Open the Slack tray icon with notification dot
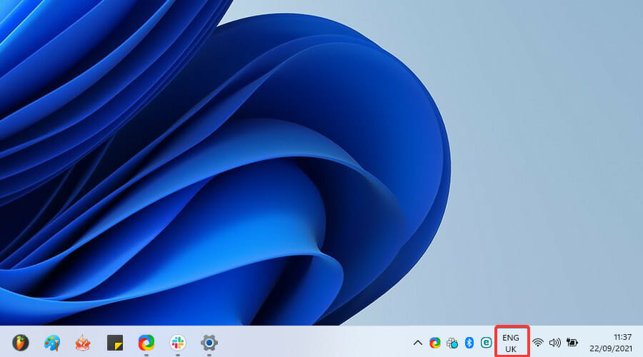643x357 pixels. coord(452,343)
